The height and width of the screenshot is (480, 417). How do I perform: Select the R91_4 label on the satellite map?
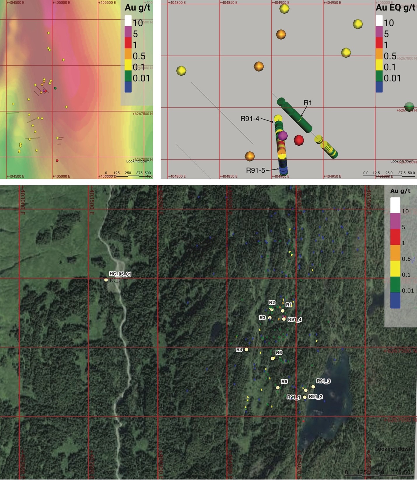pos(295,320)
